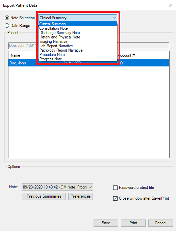Select Imaging Narrative in the dropdown
This screenshot has width=176, height=231.
pyautogui.click(x=78, y=41)
